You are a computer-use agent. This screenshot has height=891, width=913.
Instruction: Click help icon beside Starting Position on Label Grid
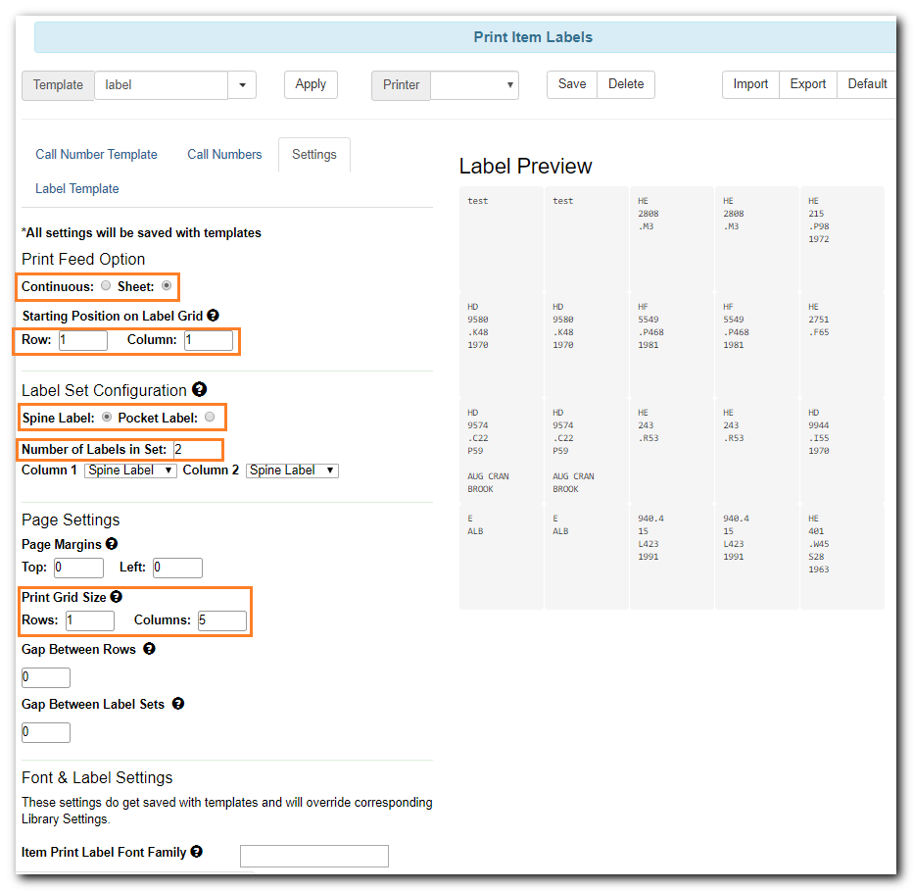click(213, 316)
